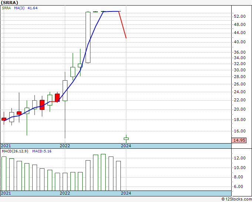Click the highlighted 14.95 current price tag
Screen dimensions: 252x202
pyautogui.click(x=239, y=140)
